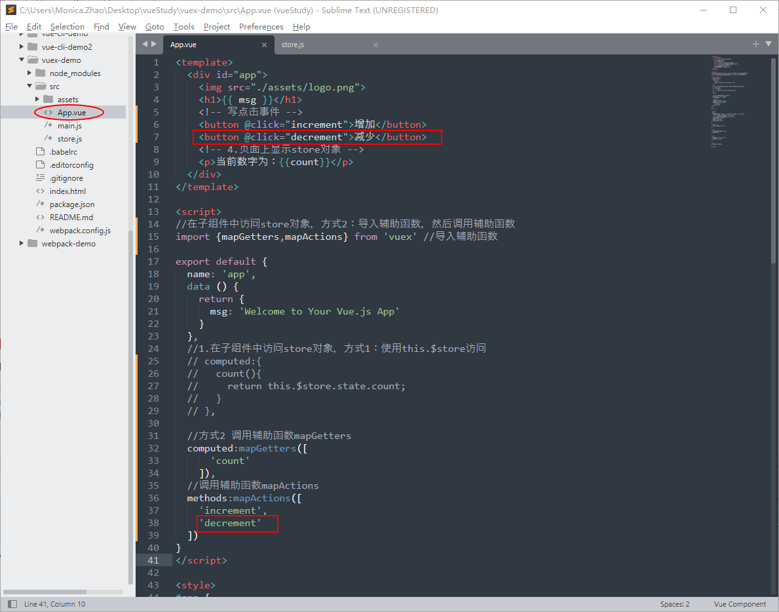779x612 pixels.
Task: Click the text-lines icon beside .gitignore
Action: pos(40,178)
